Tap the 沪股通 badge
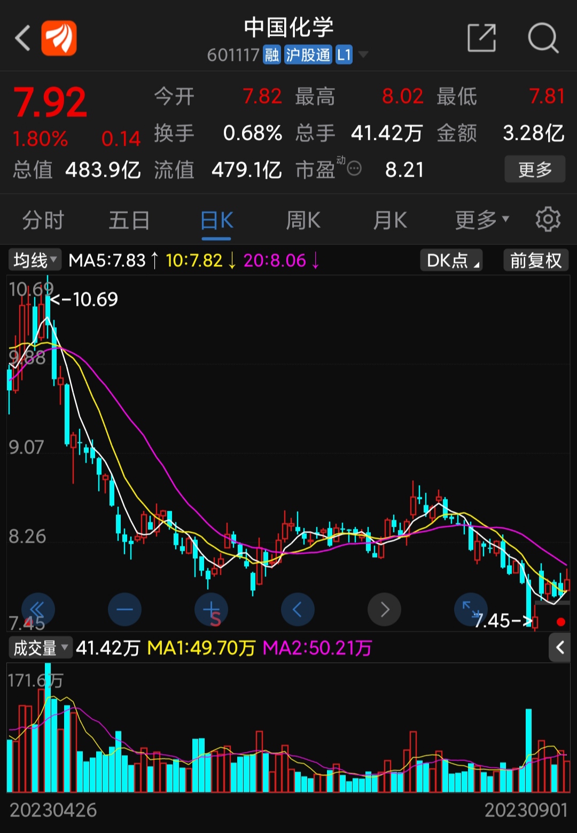This screenshot has height=833, width=577. (308, 55)
